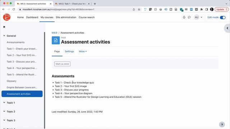Image resolution: width=230 pixels, height=129 pixels.
Task: Open the extensions puzzle icon
Action: tap(202, 9)
